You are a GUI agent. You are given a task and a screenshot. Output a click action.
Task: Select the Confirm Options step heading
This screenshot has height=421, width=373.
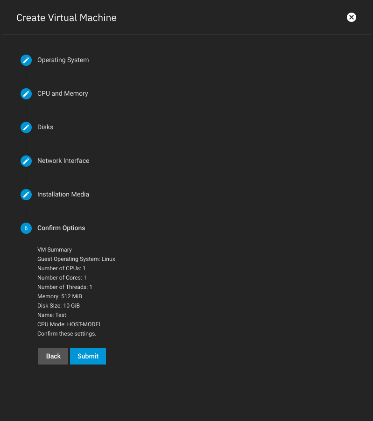(x=61, y=228)
